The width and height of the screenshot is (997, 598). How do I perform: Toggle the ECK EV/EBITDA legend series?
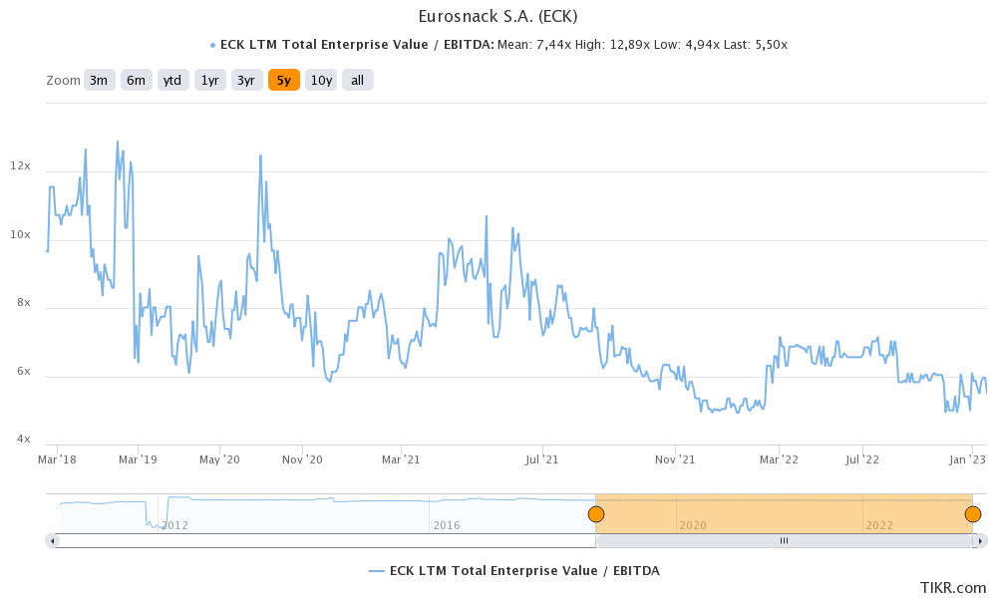[x=514, y=571]
